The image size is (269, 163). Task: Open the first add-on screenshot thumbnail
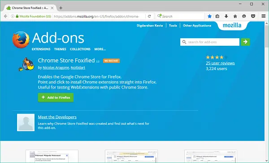coord(52,156)
